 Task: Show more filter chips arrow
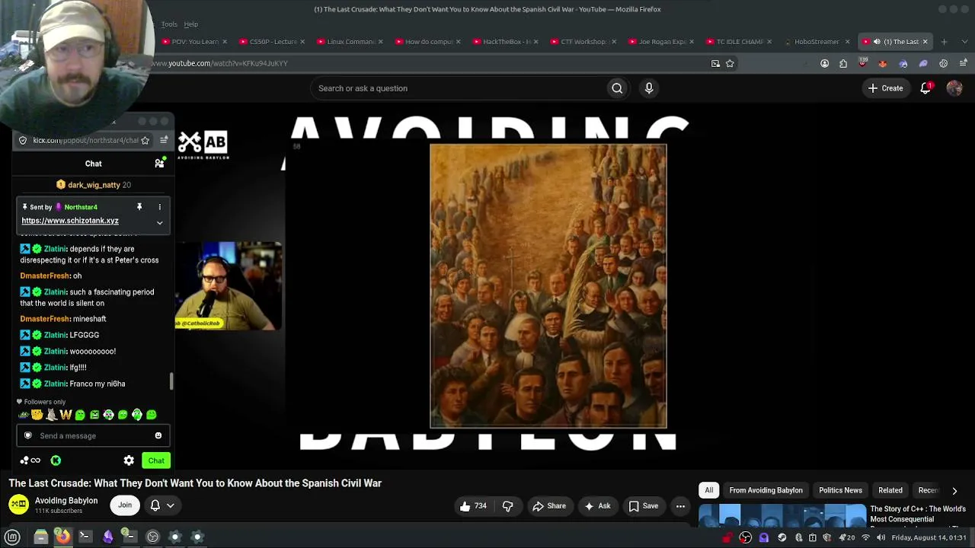click(x=954, y=491)
